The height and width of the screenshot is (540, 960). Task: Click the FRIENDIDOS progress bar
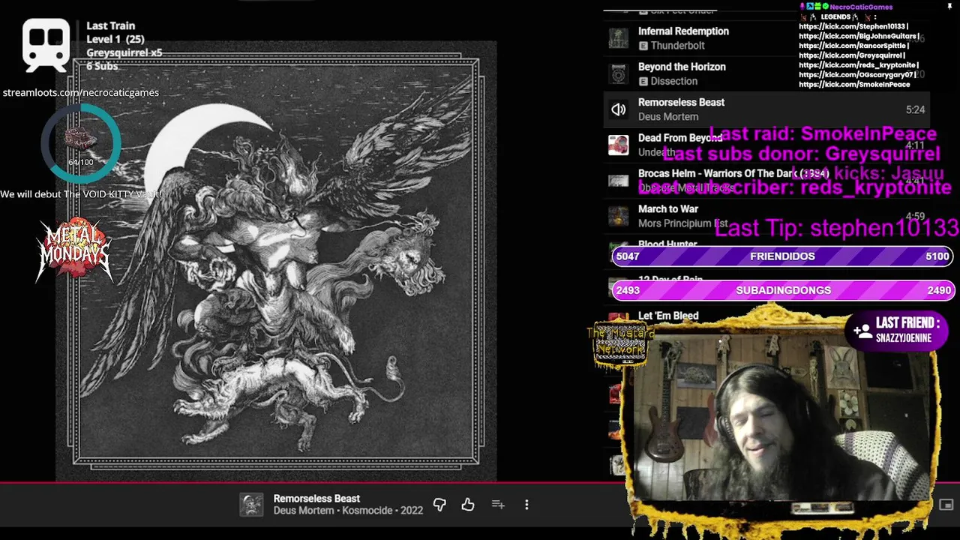[x=782, y=256]
